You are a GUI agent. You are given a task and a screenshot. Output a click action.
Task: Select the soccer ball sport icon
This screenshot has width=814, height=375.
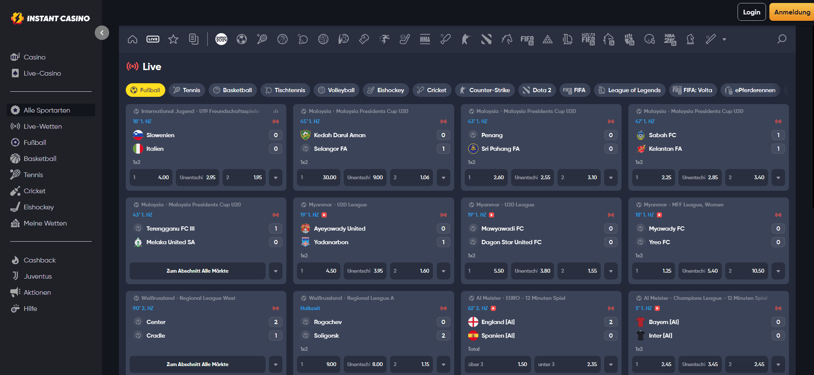pos(242,39)
